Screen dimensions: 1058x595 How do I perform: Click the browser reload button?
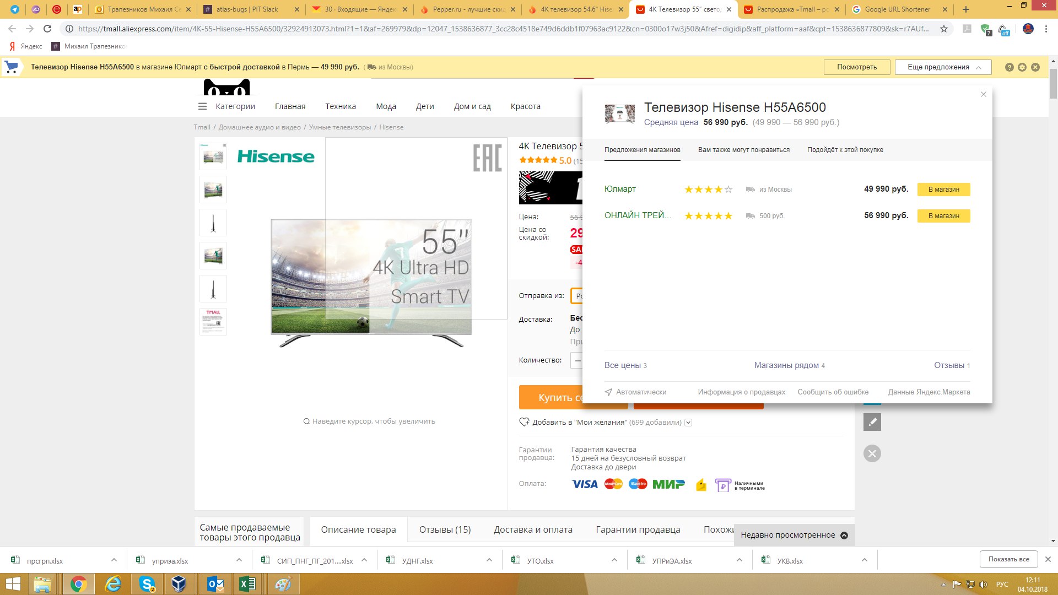[47, 29]
